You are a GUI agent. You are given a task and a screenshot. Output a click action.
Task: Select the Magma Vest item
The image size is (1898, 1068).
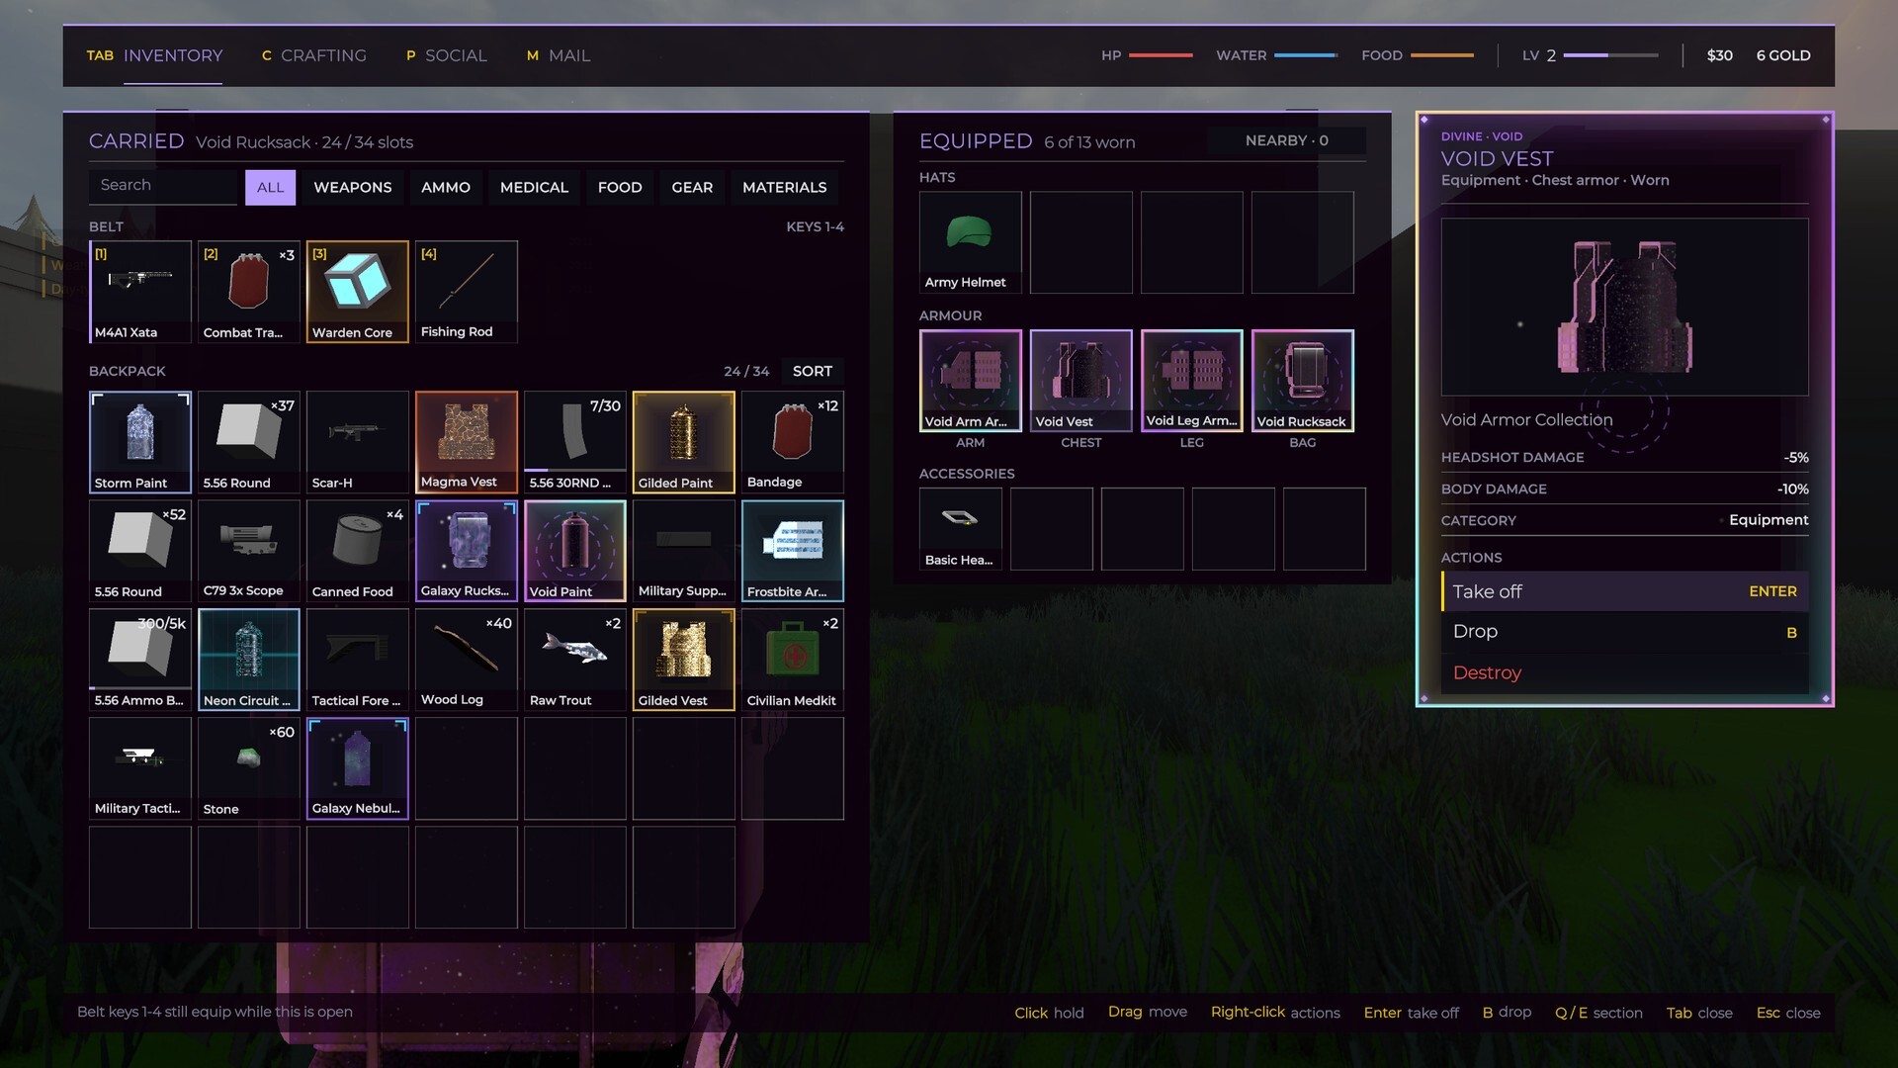coord(467,442)
